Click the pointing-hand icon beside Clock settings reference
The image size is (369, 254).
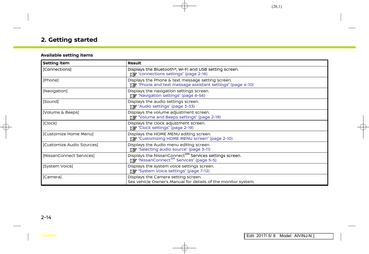click(x=133, y=128)
